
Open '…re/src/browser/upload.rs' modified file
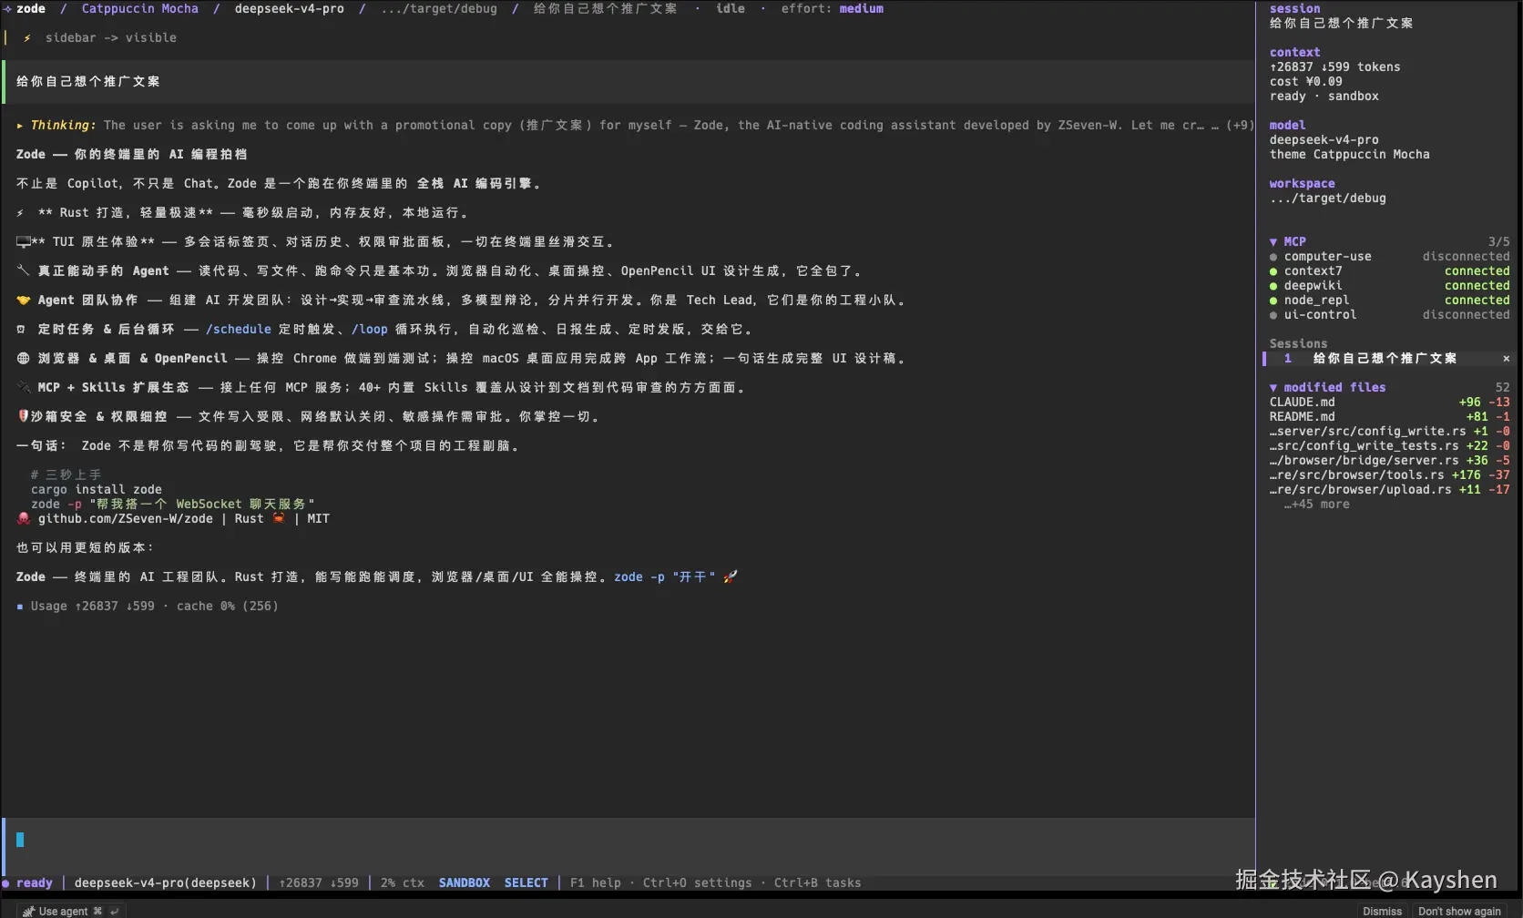coord(1390,490)
